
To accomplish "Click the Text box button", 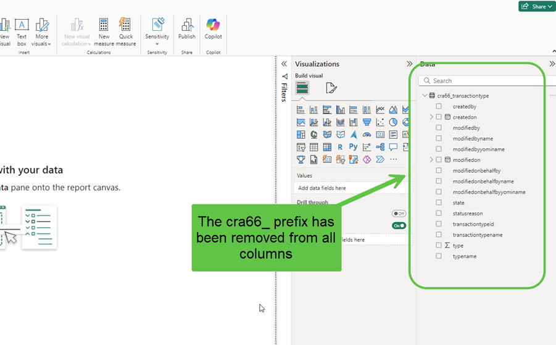I will coord(22,33).
